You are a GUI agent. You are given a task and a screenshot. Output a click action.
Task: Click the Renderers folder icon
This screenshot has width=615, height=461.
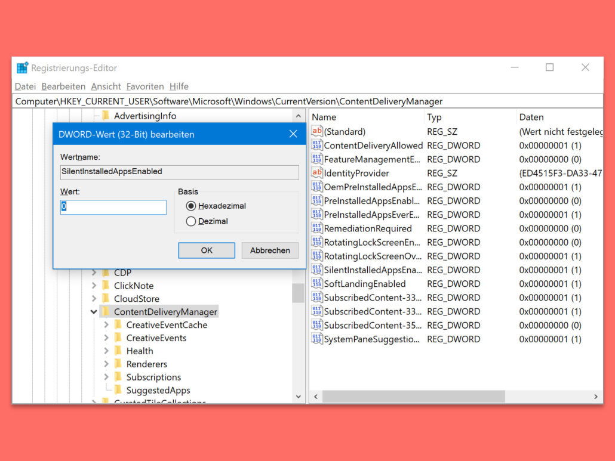point(118,363)
